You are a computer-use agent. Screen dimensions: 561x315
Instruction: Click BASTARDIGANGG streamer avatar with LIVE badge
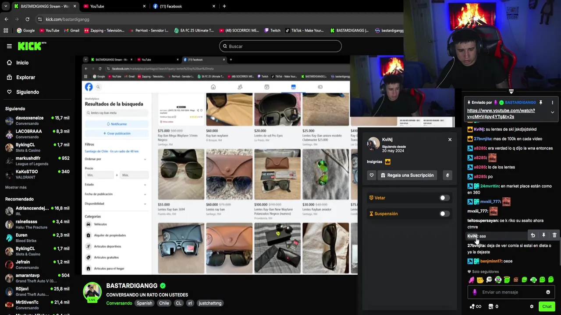[x=92, y=292]
